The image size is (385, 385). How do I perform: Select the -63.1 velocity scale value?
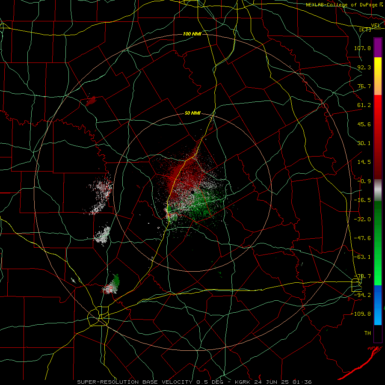pyautogui.click(x=362, y=257)
